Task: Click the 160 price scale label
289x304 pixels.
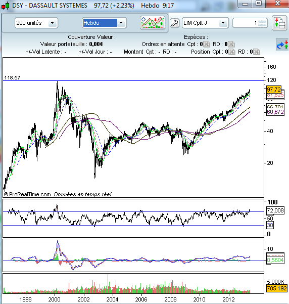Action: click(x=271, y=67)
